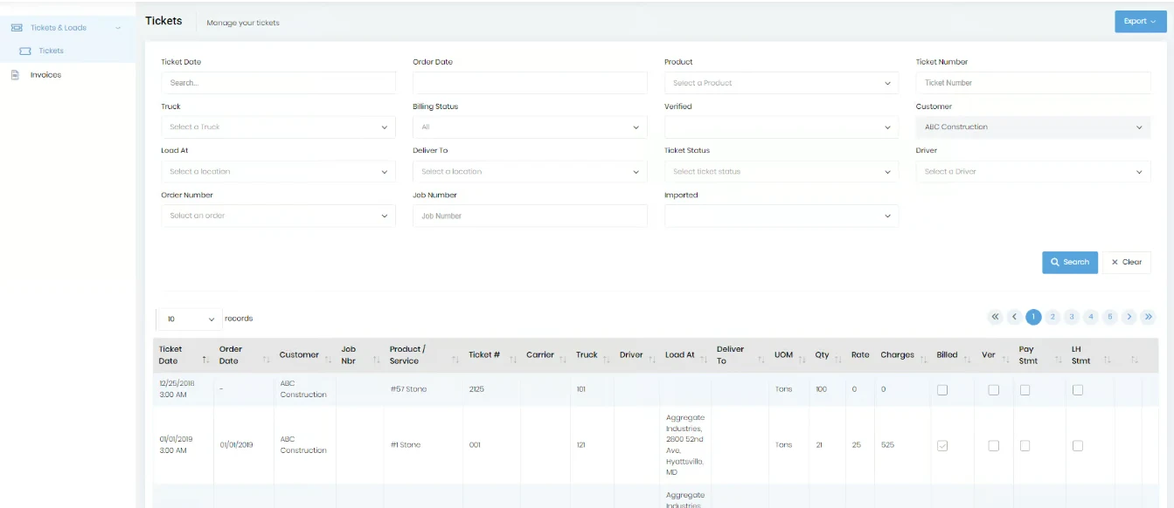
Task: Open the Export menu button
Action: click(x=1140, y=22)
